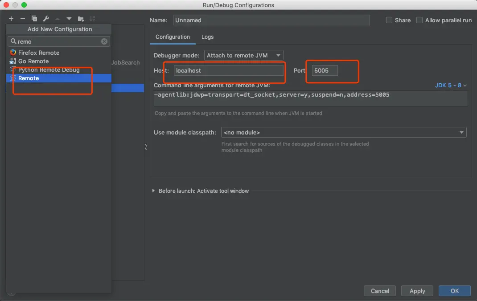Open the Use module classpath dropdown

[x=344, y=132]
